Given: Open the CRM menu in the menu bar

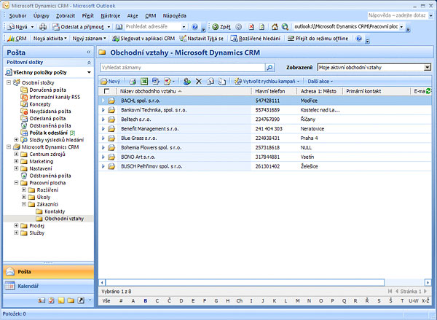Looking at the screenshot, I should pos(151,15).
